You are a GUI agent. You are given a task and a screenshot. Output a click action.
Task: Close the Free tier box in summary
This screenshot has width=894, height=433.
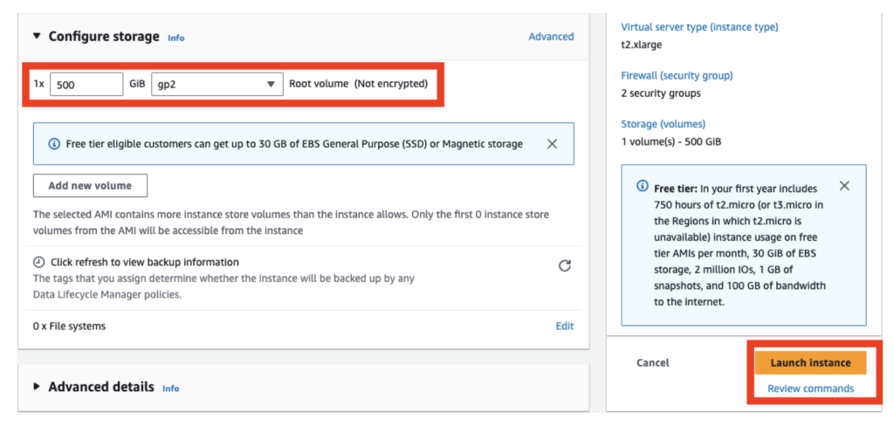[843, 186]
